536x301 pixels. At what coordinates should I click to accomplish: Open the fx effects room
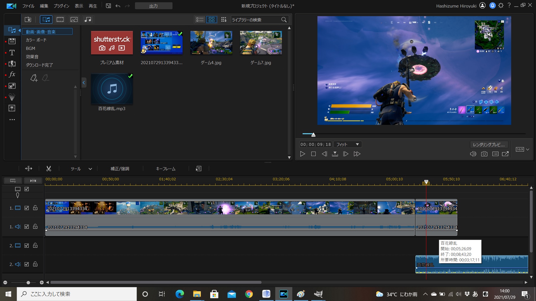pos(12,74)
